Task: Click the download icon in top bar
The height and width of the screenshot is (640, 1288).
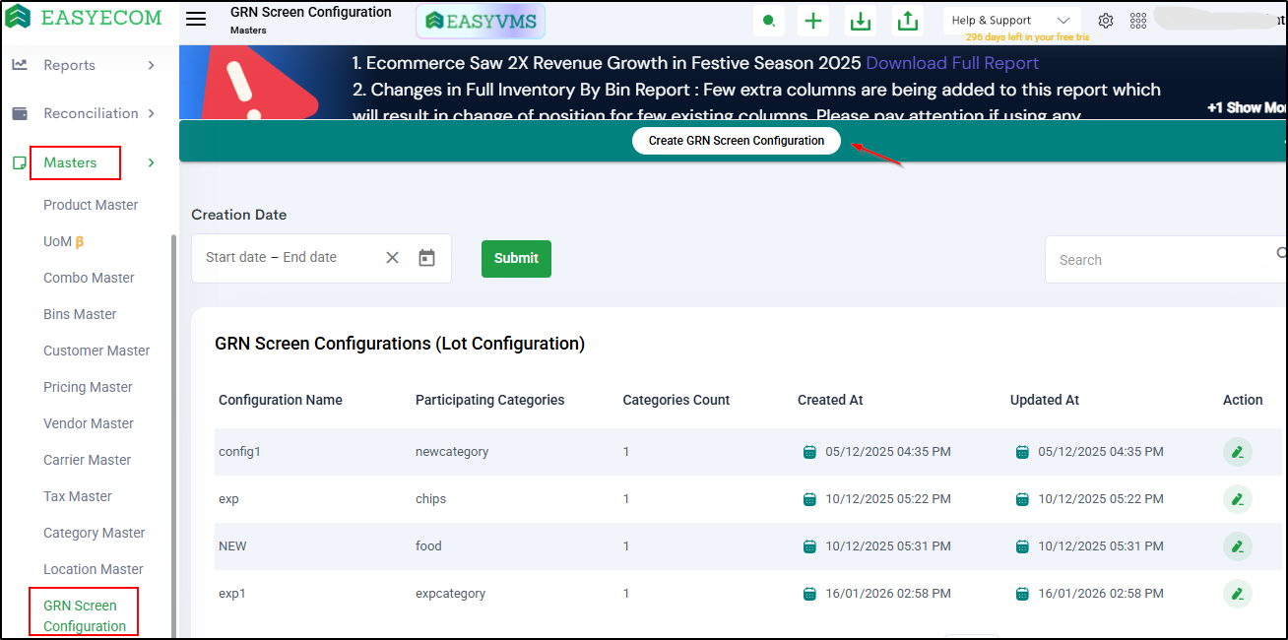Action: [x=861, y=22]
